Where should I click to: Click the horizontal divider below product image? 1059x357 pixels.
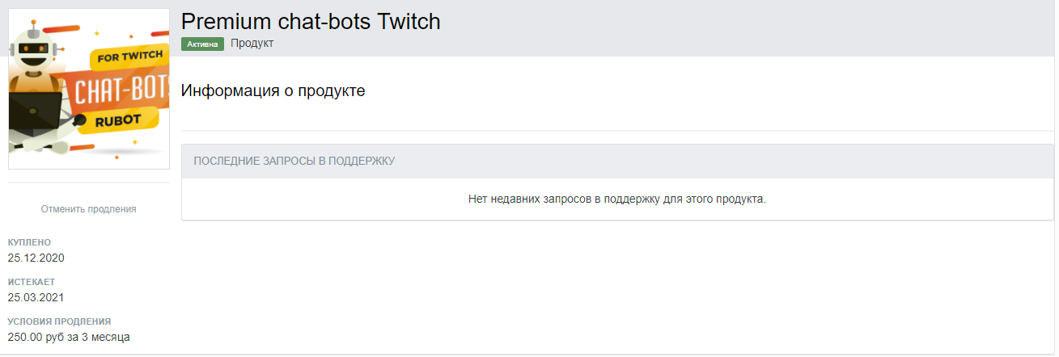[88, 183]
